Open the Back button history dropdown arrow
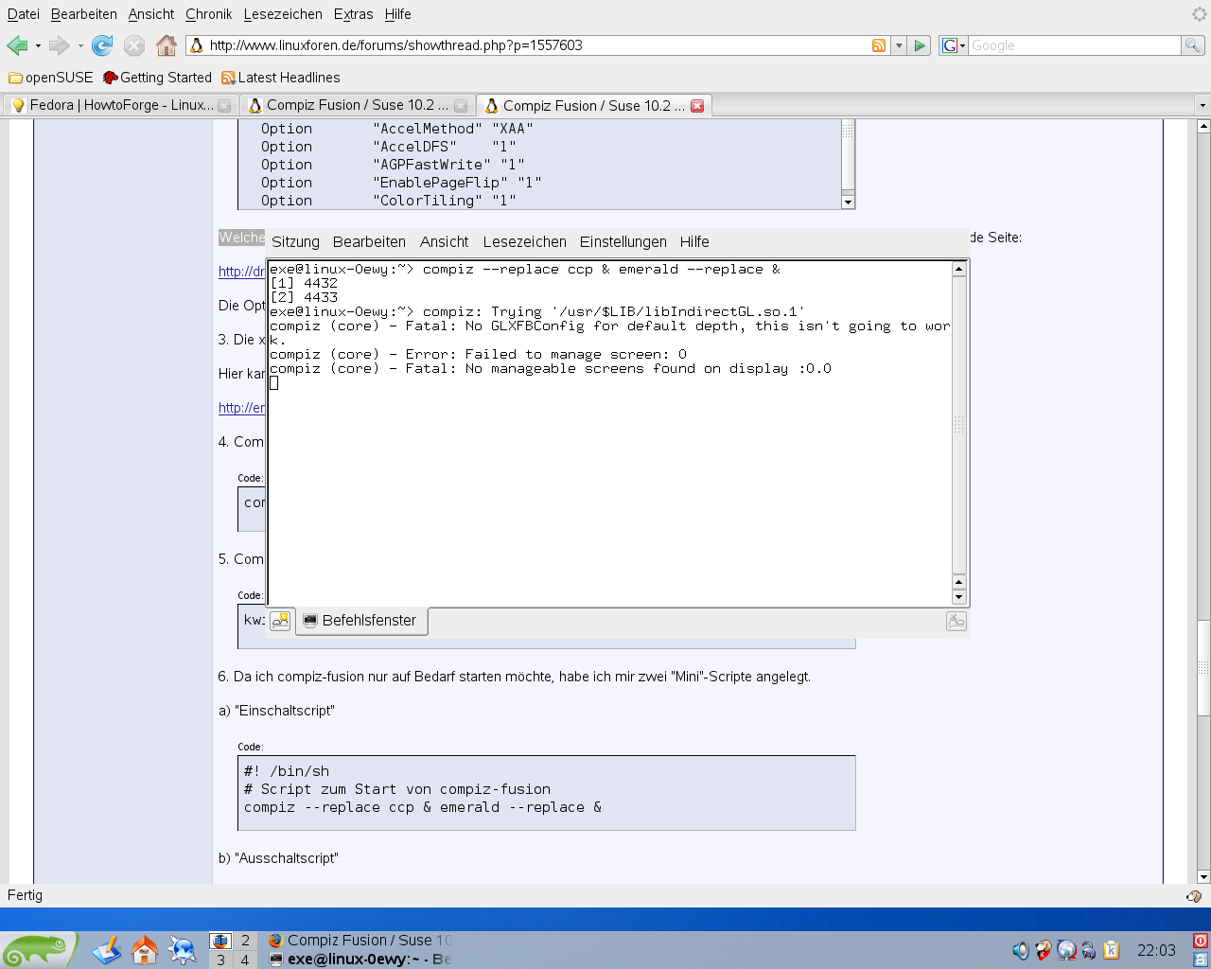1211x969 pixels. click(x=38, y=45)
